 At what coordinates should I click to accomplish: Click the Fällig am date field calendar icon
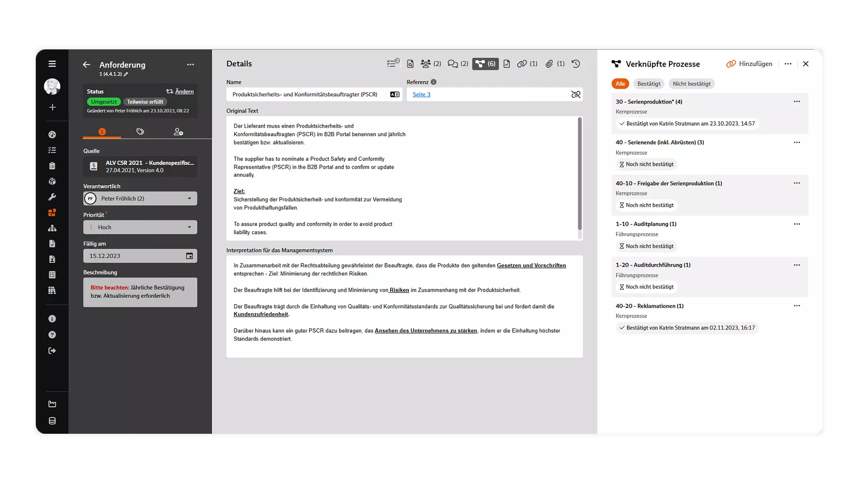coord(189,256)
